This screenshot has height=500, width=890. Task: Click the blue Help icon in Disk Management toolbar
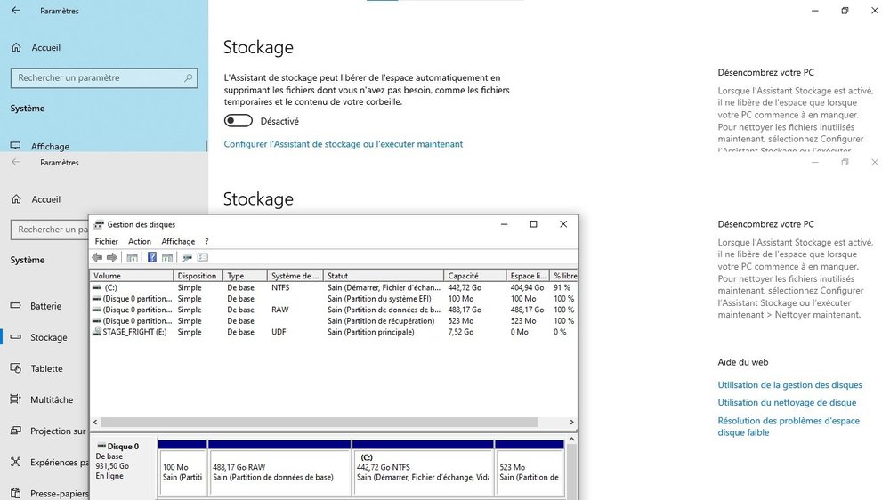[x=152, y=258]
